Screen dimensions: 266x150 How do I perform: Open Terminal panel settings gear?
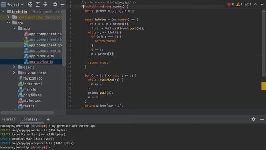pos(254,120)
